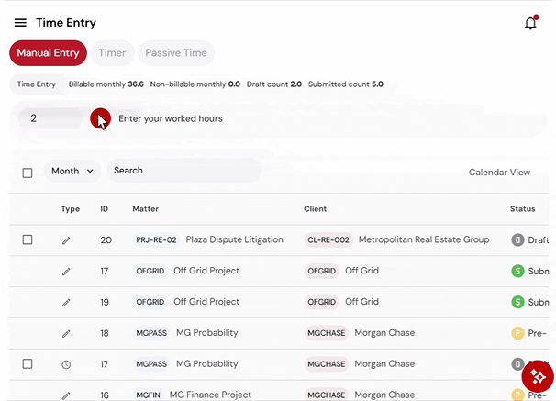
Task: Open the hamburger navigation menu
Action: click(x=20, y=23)
